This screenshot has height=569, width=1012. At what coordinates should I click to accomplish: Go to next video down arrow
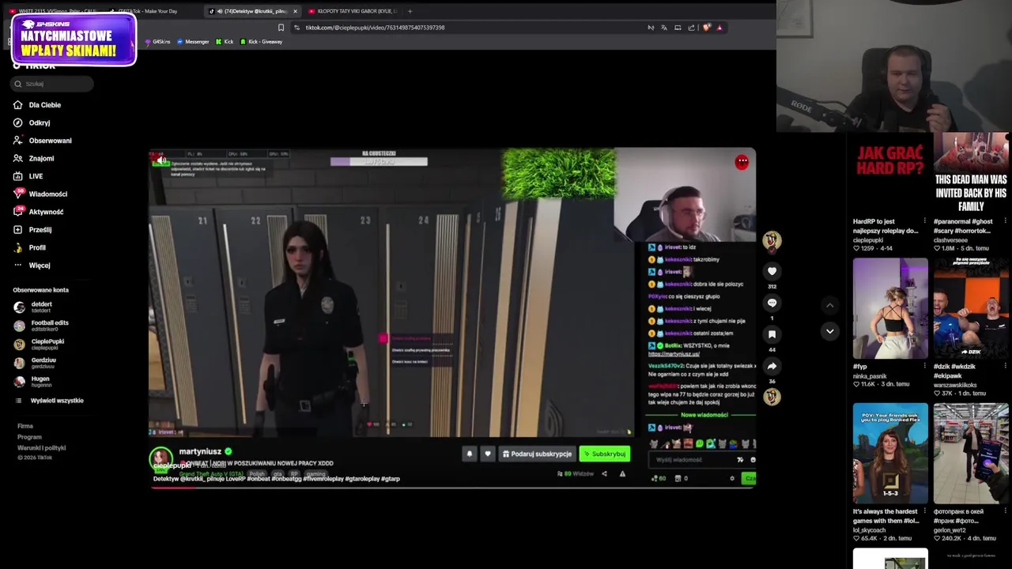click(829, 331)
